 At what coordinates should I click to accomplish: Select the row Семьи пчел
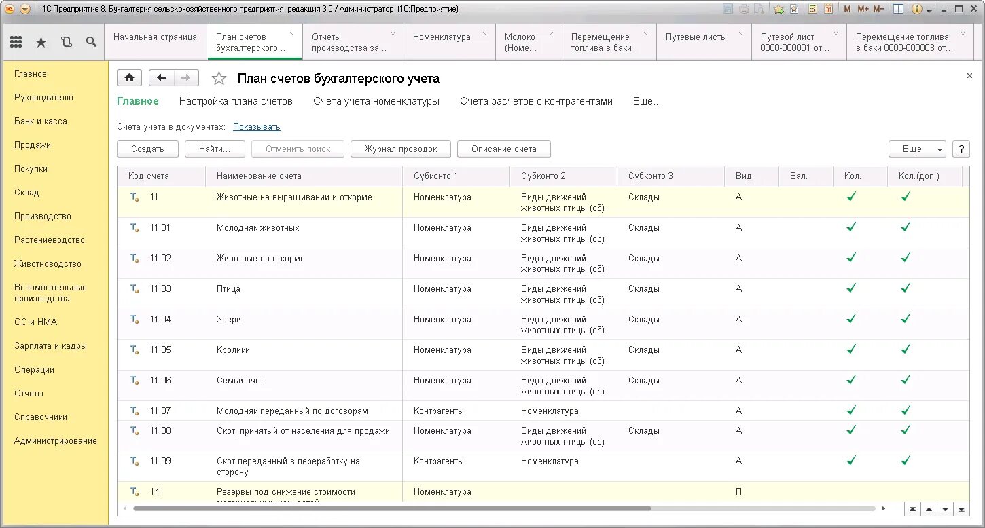(543, 385)
